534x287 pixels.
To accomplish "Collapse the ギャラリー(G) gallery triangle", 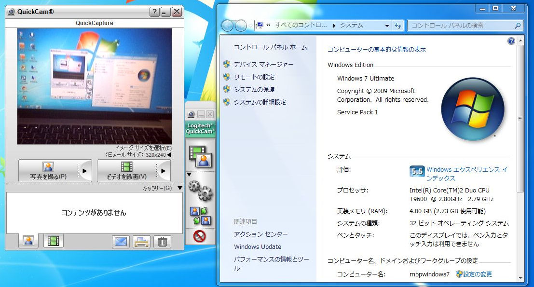I will (x=180, y=188).
